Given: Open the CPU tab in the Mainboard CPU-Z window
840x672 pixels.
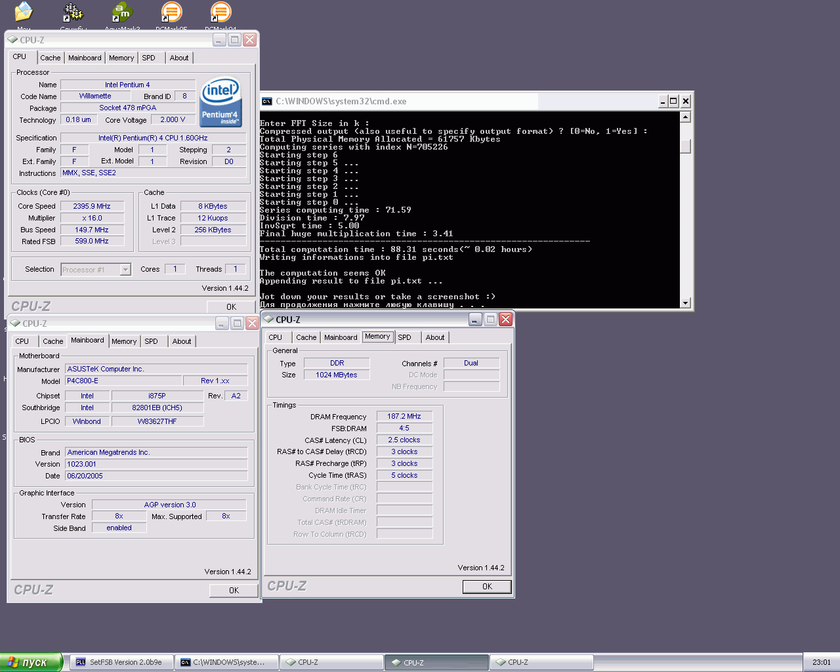Looking at the screenshot, I should point(22,341).
